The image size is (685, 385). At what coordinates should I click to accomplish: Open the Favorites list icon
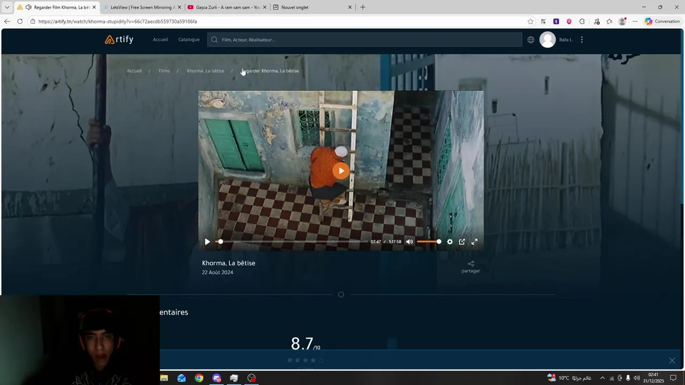pos(610,21)
